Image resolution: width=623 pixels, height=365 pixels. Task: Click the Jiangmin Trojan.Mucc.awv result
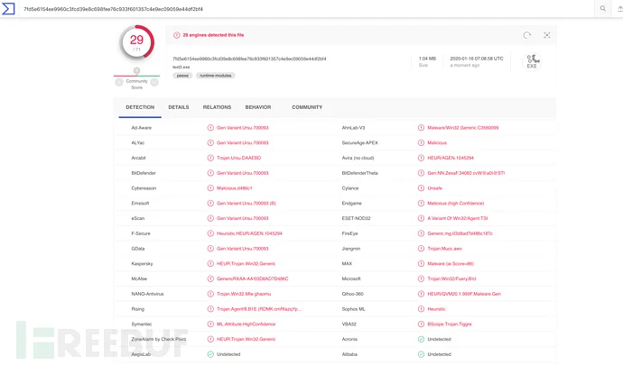(444, 249)
